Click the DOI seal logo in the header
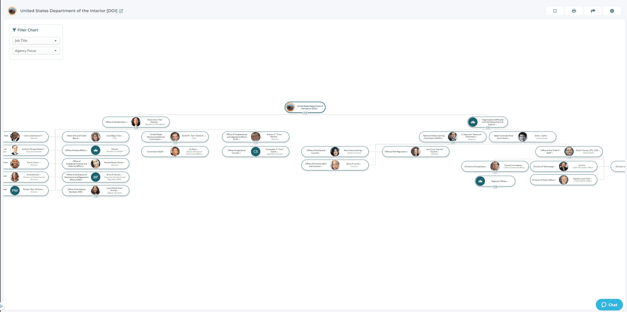 (x=12, y=11)
